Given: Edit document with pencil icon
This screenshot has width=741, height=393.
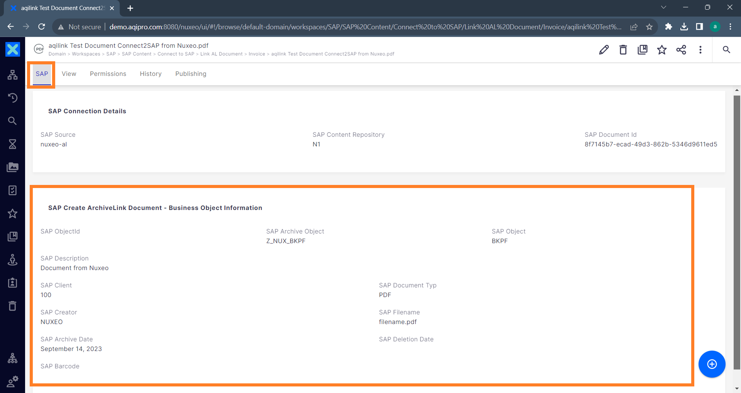Looking at the screenshot, I should click(x=604, y=50).
